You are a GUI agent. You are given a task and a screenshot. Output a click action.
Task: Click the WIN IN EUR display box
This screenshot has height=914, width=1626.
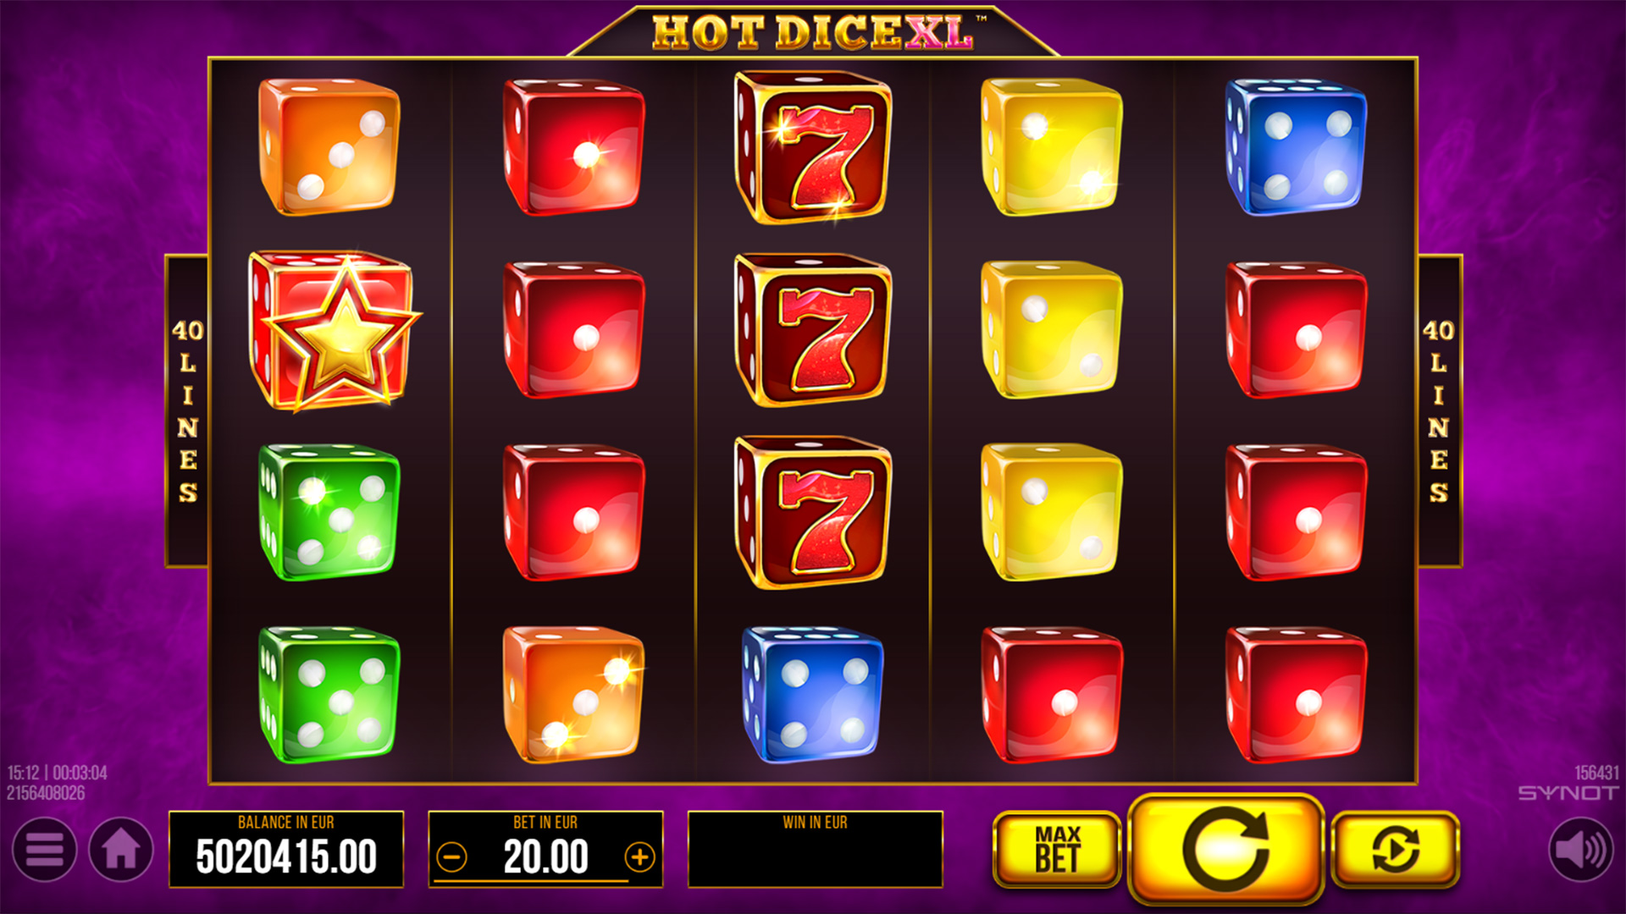[815, 849]
